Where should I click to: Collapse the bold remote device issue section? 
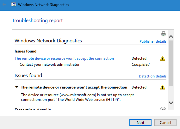(17, 87)
